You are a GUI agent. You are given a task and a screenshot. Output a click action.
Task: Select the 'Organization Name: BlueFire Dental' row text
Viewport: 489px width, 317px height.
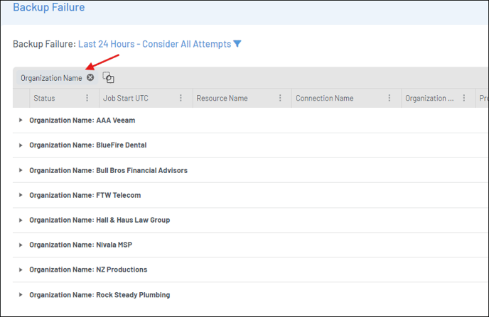point(88,145)
